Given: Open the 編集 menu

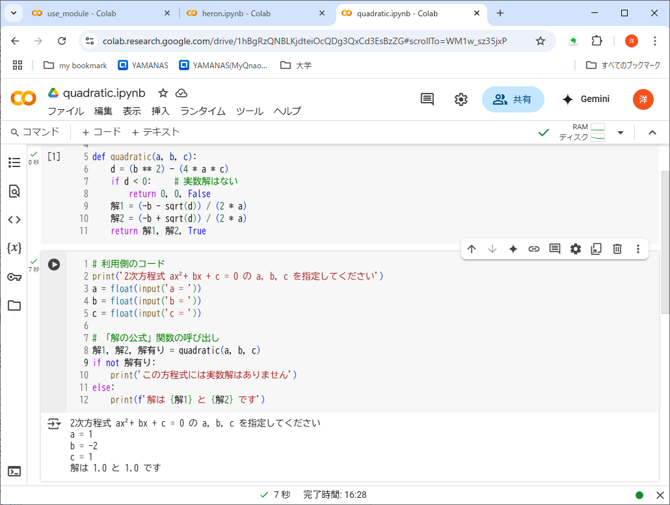Looking at the screenshot, I should pyautogui.click(x=103, y=111).
